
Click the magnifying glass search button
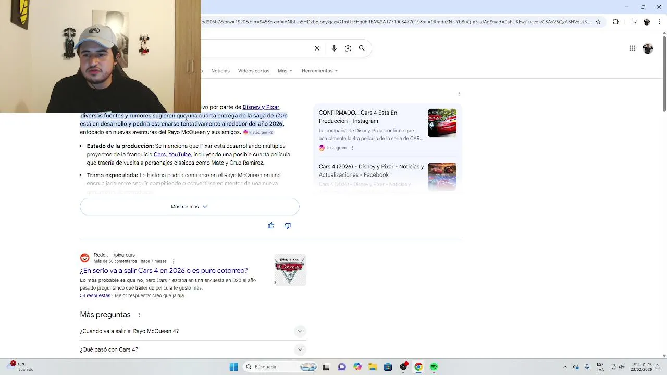(x=362, y=48)
